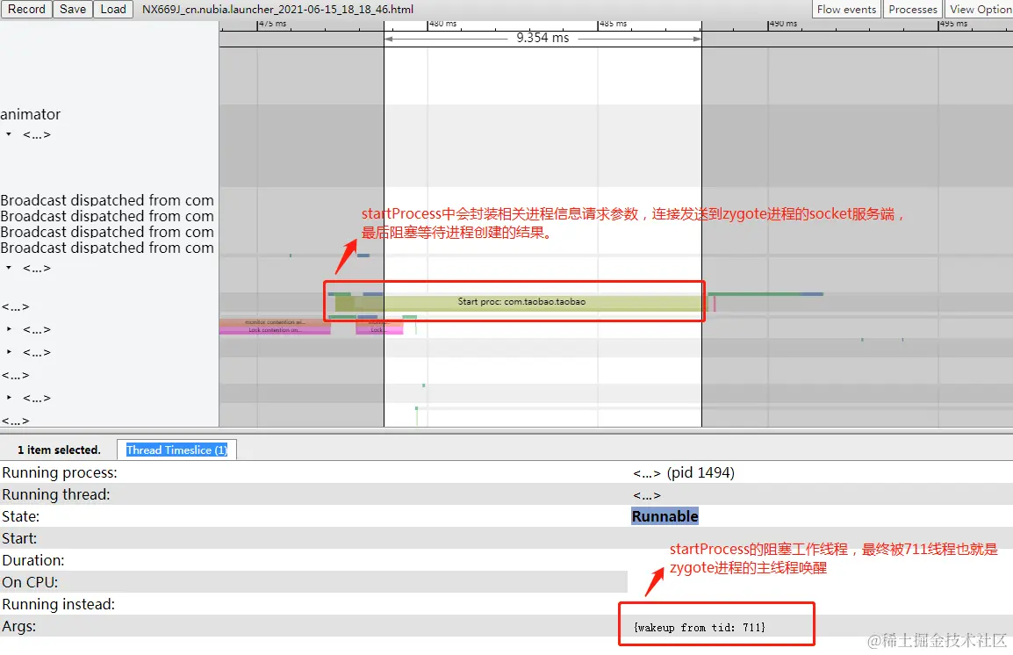Click the wakeup from tid: 711 args text
The height and width of the screenshot is (655, 1013).
(x=700, y=627)
